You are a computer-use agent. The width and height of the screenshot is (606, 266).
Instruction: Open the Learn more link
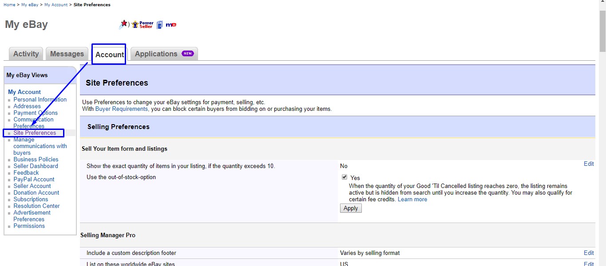coord(412,199)
